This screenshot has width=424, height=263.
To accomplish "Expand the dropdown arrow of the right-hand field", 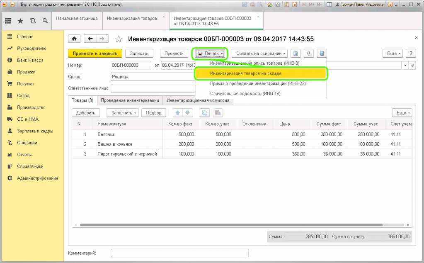I will click(x=405, y=65).
